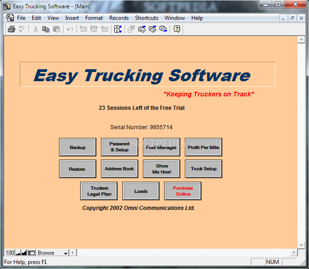This screenshot has width=309, height=269.
Task: Open the Browse mode dropdown
Action: (53, 253)
